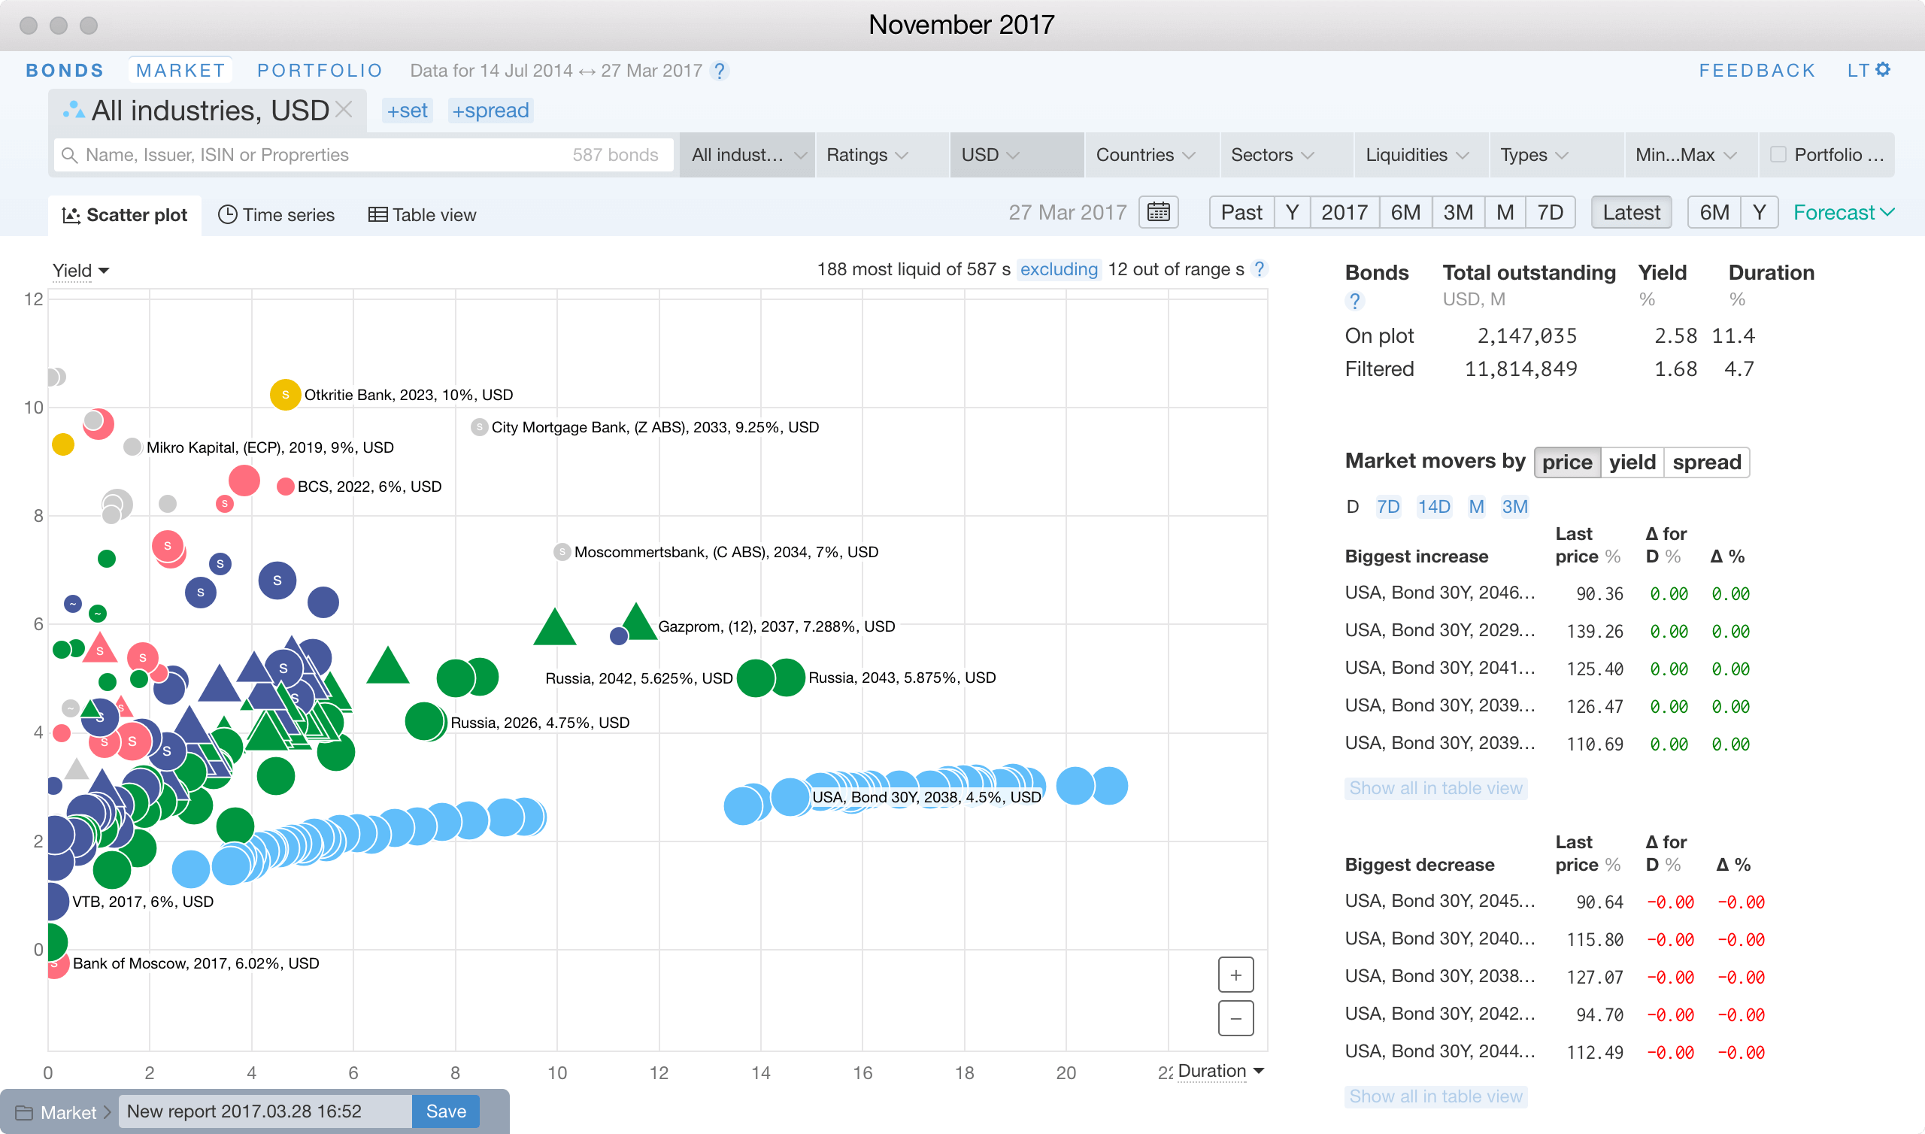Click the Market folder icon
The height and width of the screenshot is (1134, 1925).
[25, 1112]
